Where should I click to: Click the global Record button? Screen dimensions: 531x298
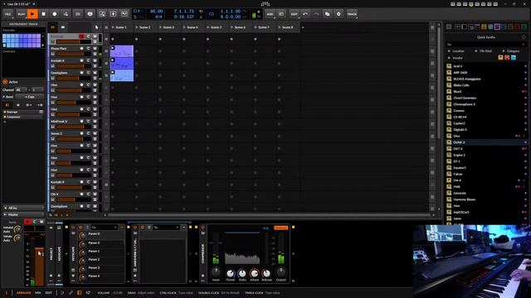[x=55, y=14]
